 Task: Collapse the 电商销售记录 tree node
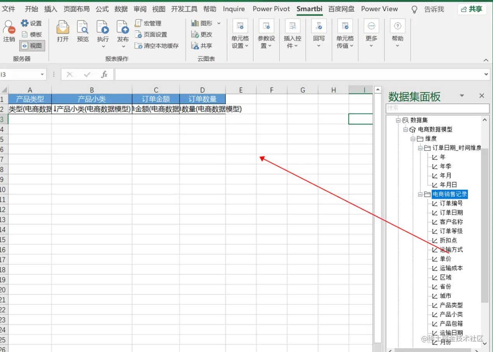pos(420,194)
